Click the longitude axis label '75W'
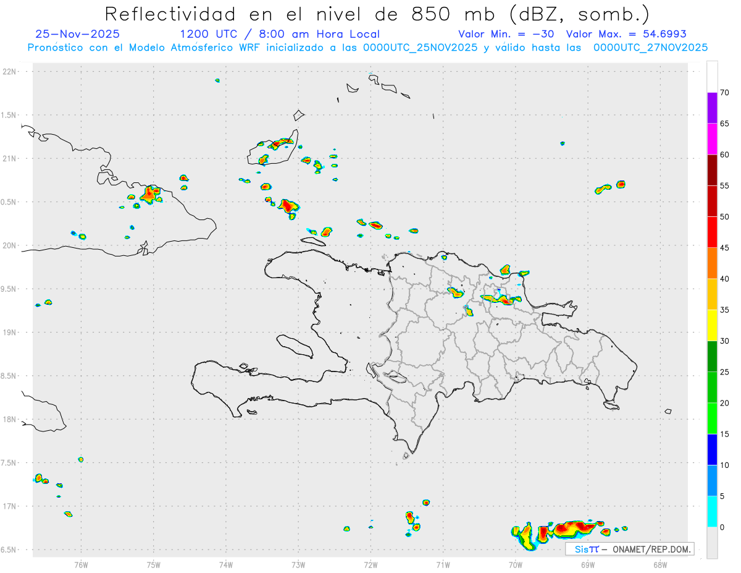 coord(153,564)
